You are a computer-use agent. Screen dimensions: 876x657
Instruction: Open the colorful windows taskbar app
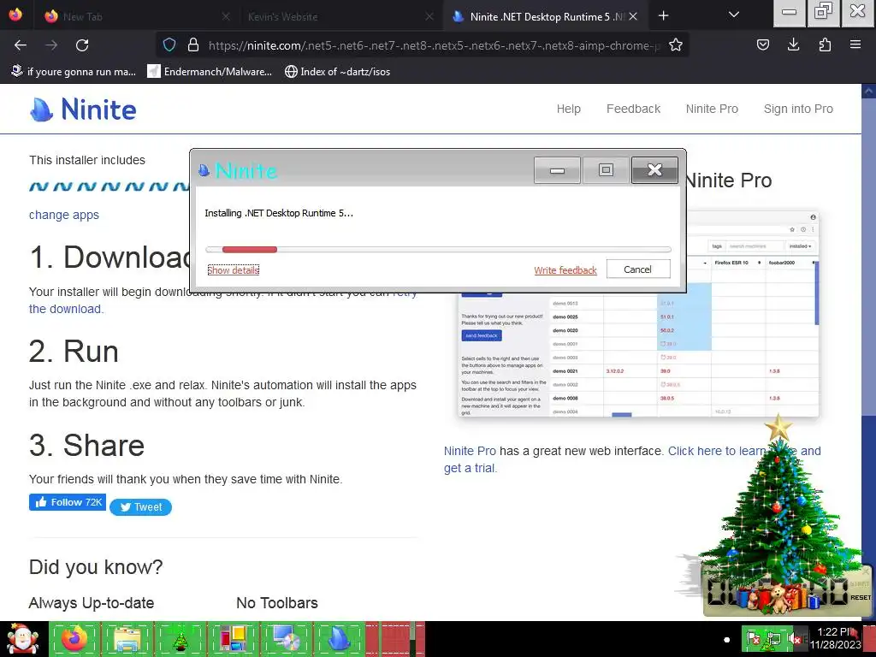pyautogui.click(x=233, y=639)
